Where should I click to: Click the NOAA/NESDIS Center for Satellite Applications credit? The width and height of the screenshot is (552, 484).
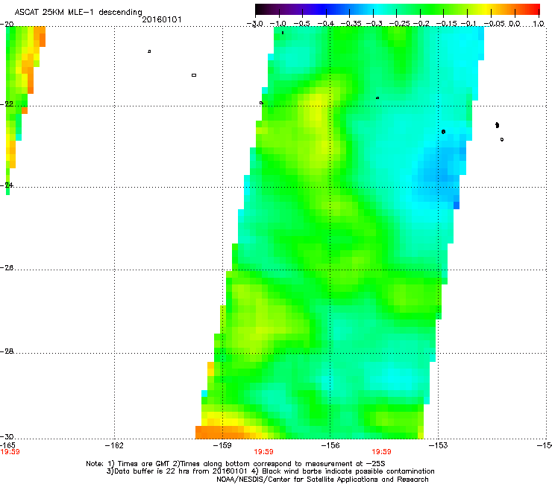pyautogui.click(x=322, y=480)
